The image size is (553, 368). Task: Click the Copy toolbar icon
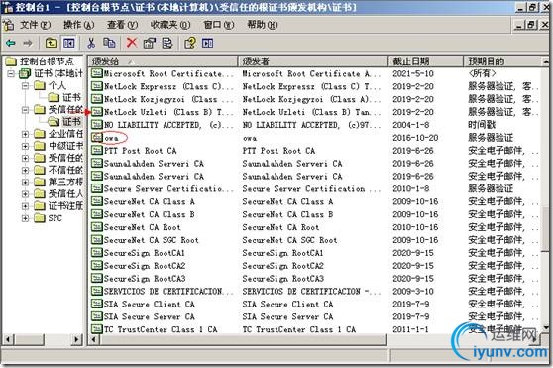click(109, 43)
